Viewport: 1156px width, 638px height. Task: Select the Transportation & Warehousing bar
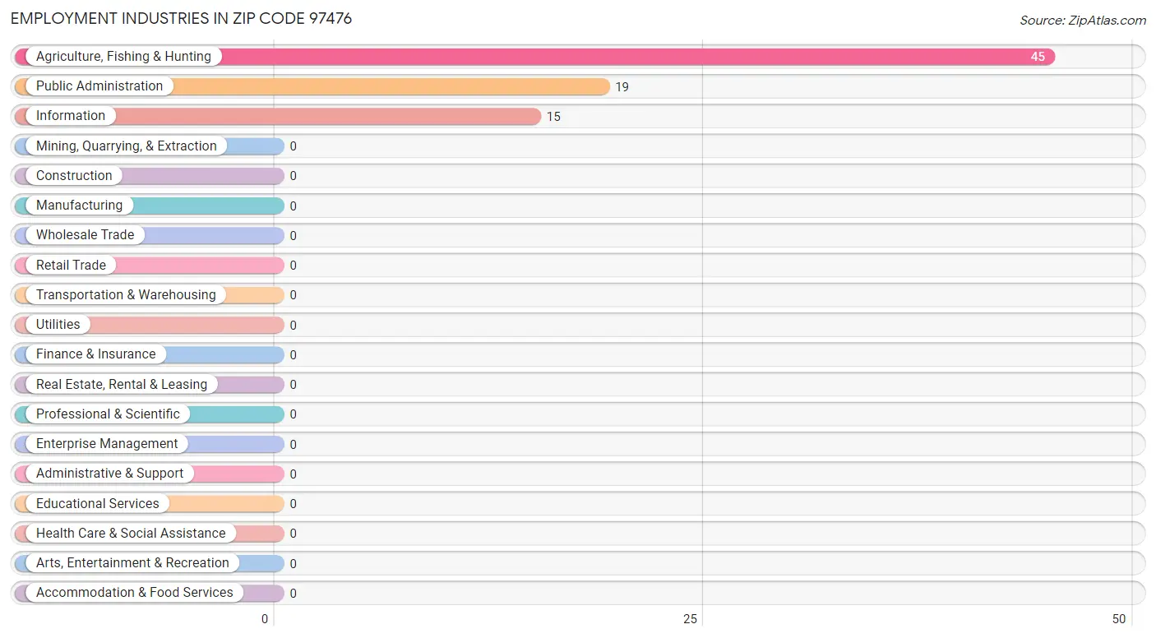coord(150,295)
